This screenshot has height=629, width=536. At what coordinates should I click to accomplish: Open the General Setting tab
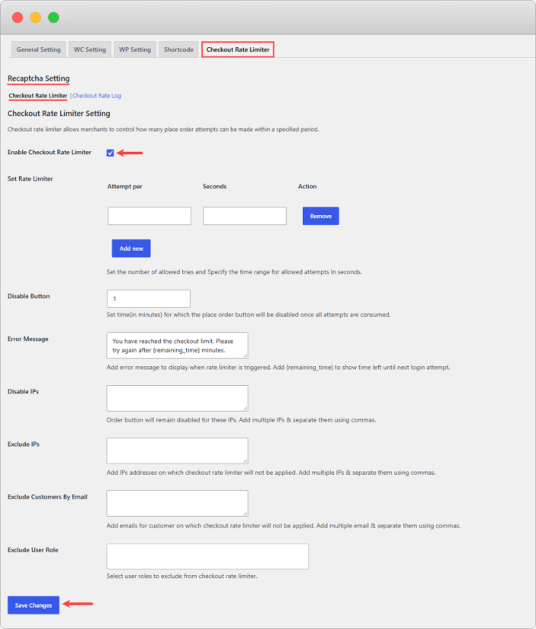click(39, 50)
